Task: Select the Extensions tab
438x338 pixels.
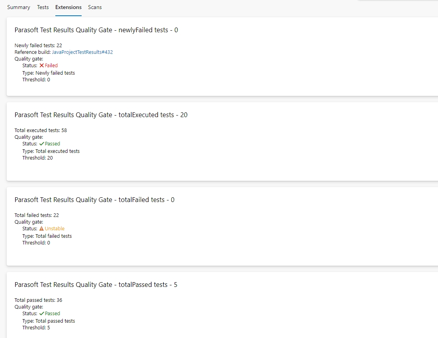Action: pos(68,7)
